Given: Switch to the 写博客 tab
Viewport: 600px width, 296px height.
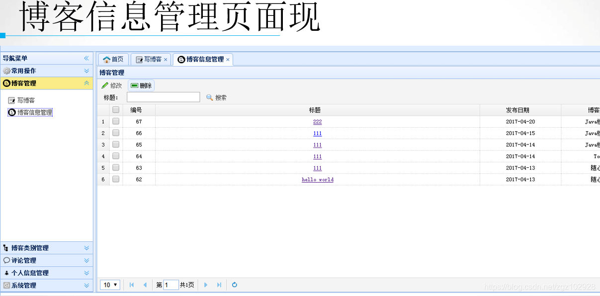Looking at the screenshot, I should tap(150, 59).
